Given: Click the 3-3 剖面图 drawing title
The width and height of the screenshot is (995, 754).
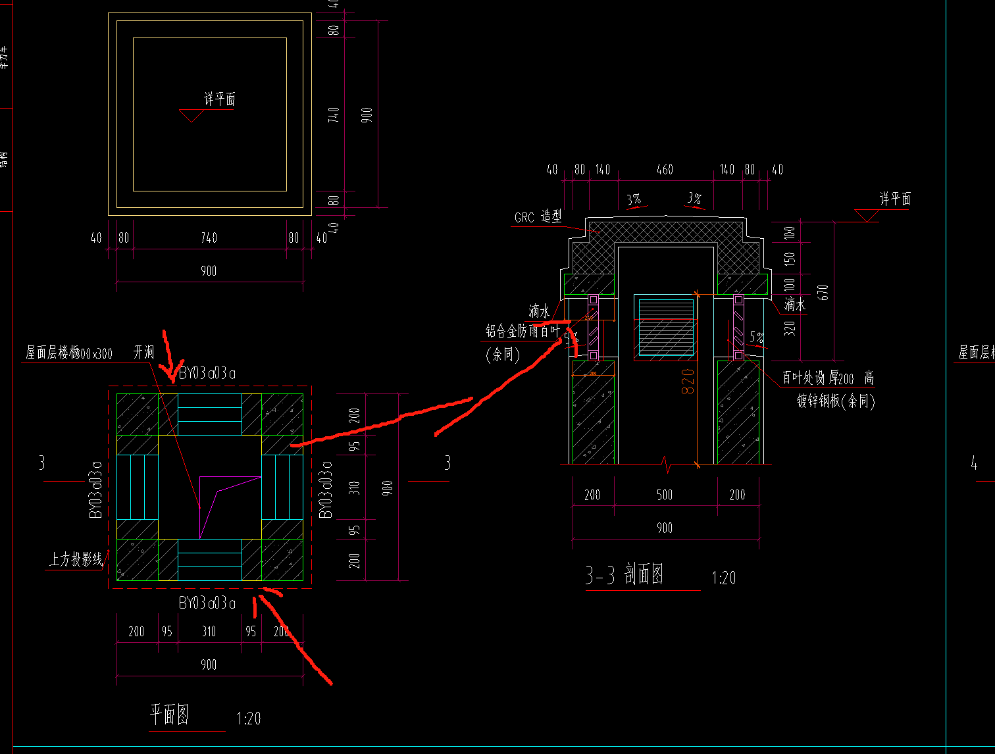Looking at the screenshot, I should (x=625, y=575).
